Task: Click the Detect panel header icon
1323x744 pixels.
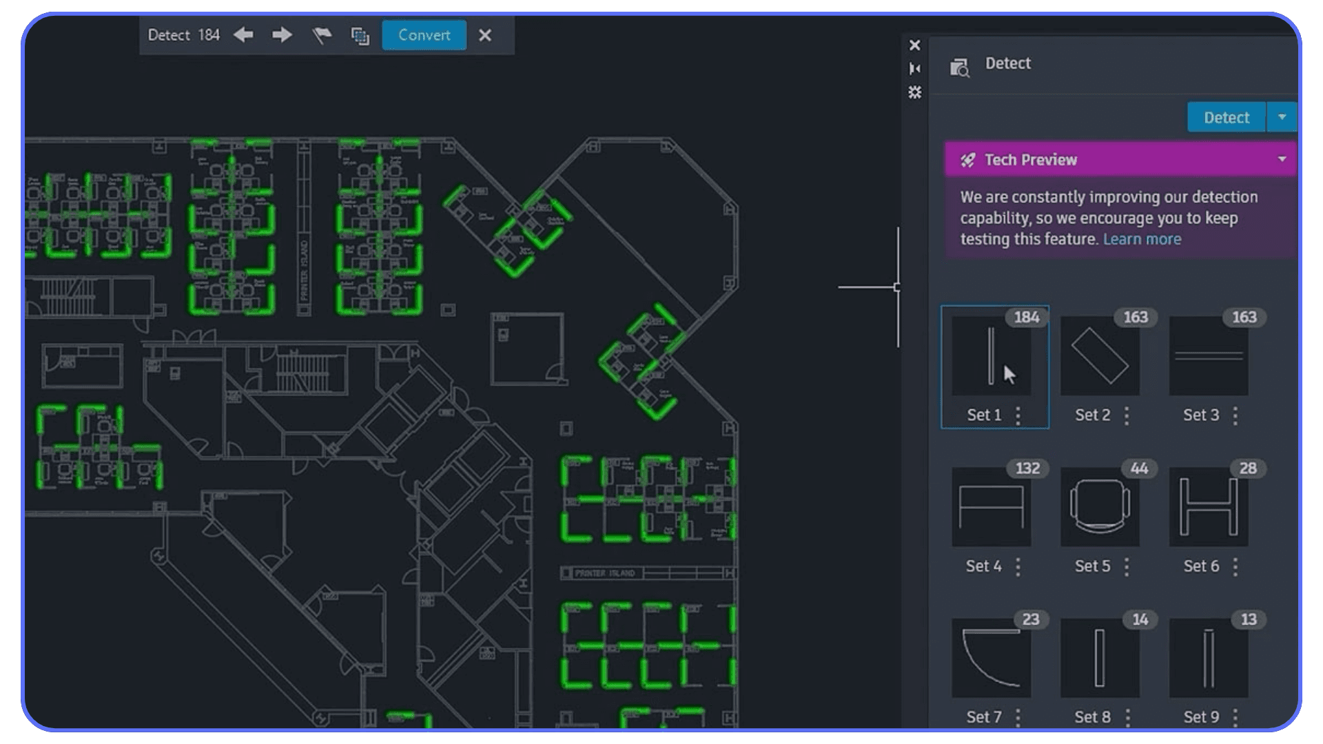Action: (x=960, y=67)
